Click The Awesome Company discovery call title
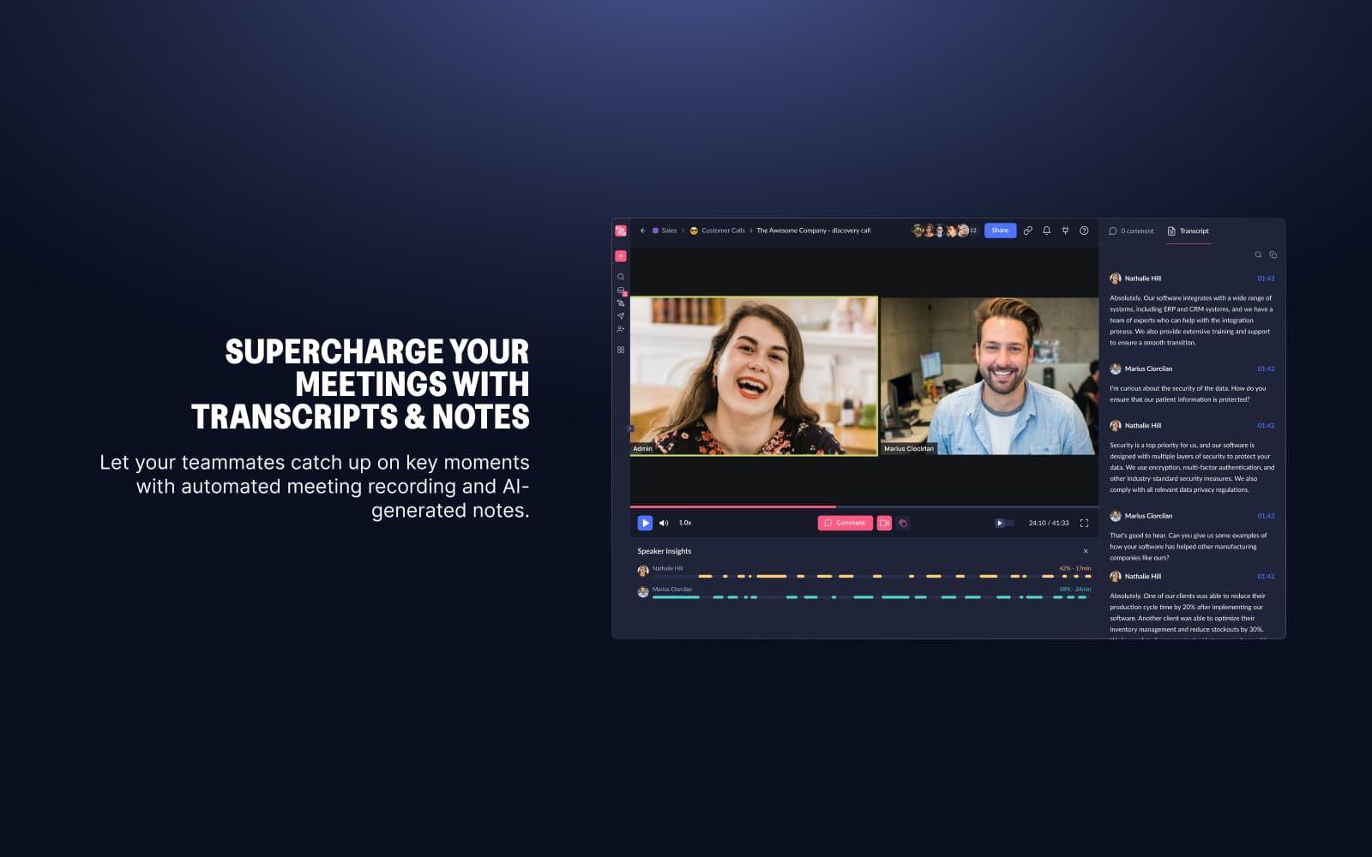Screen dimensions: 1372x857 point(813,231)
